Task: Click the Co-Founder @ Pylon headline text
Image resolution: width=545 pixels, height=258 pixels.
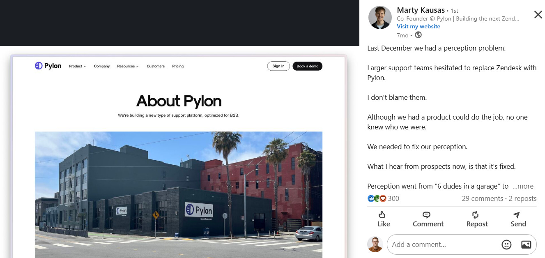Action: point(458,19)
